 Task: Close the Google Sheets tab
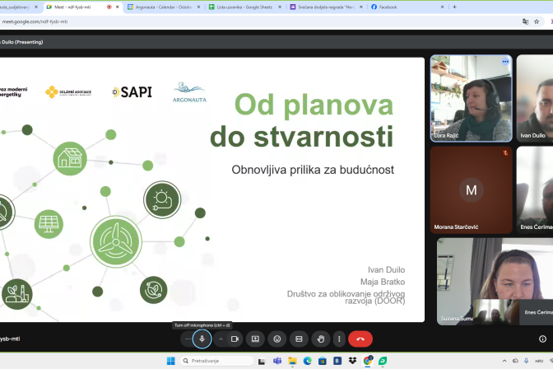tap(280, 7)
